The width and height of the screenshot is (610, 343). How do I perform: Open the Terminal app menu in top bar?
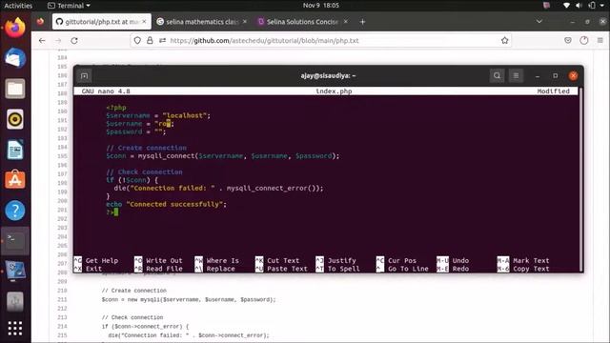(x=70, y=6)
